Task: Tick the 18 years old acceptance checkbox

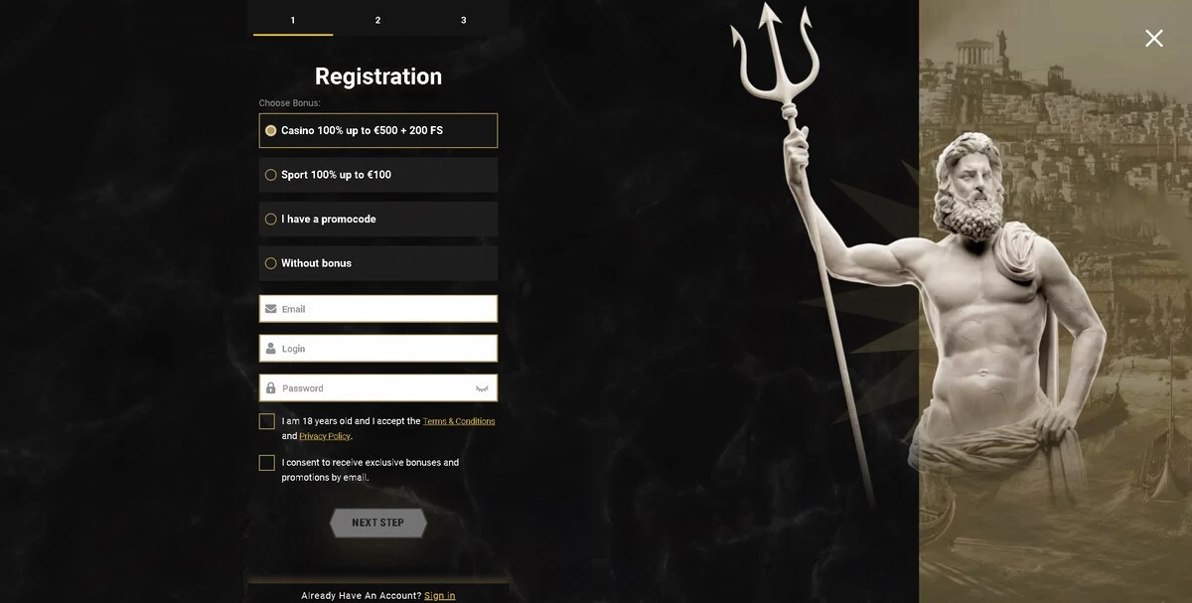Action: click(266, 421)
